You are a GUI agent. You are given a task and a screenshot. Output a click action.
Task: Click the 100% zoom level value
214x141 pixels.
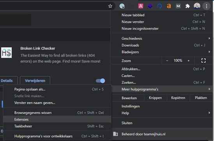tap(178, 60)
